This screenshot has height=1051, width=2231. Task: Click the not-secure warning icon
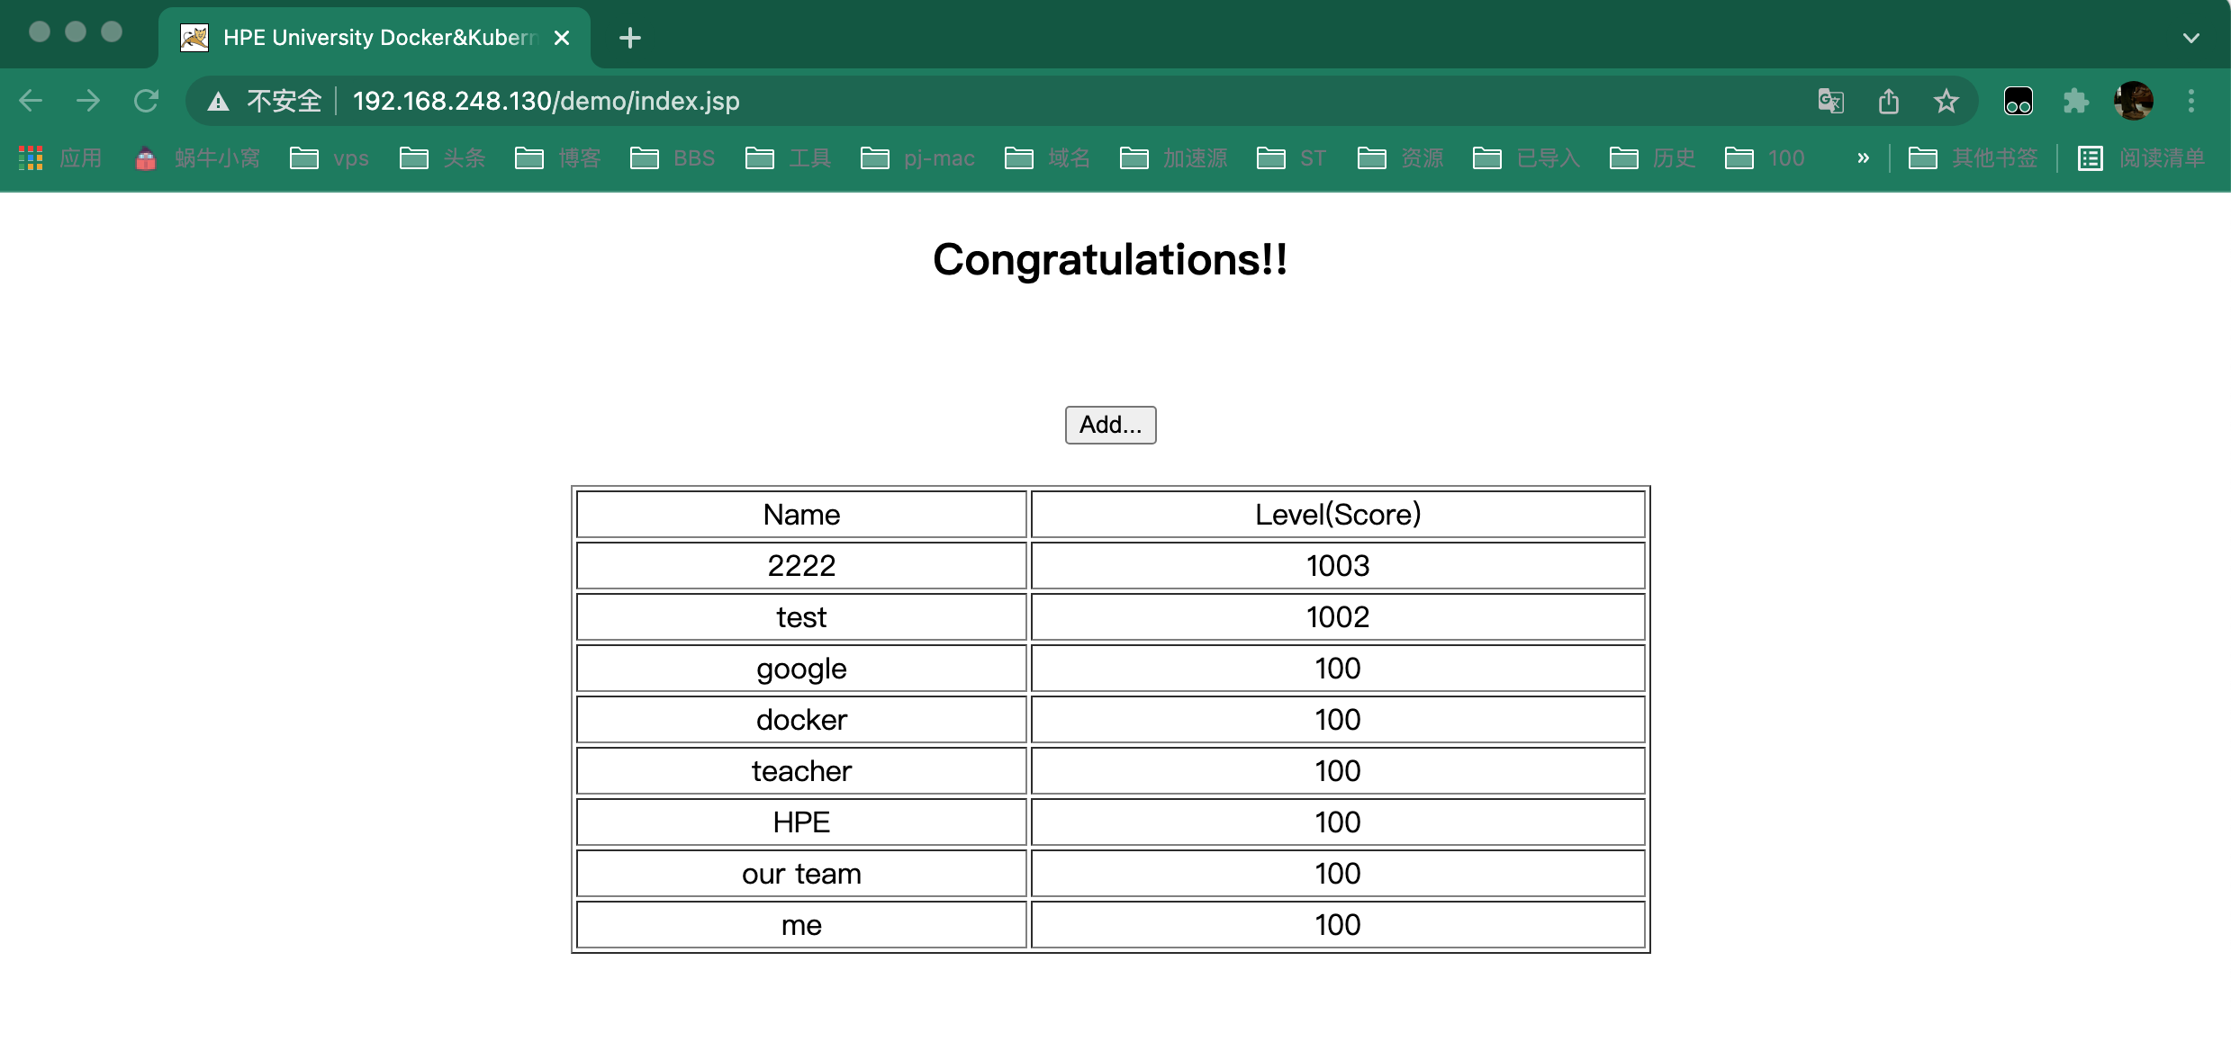pos(218,102)
